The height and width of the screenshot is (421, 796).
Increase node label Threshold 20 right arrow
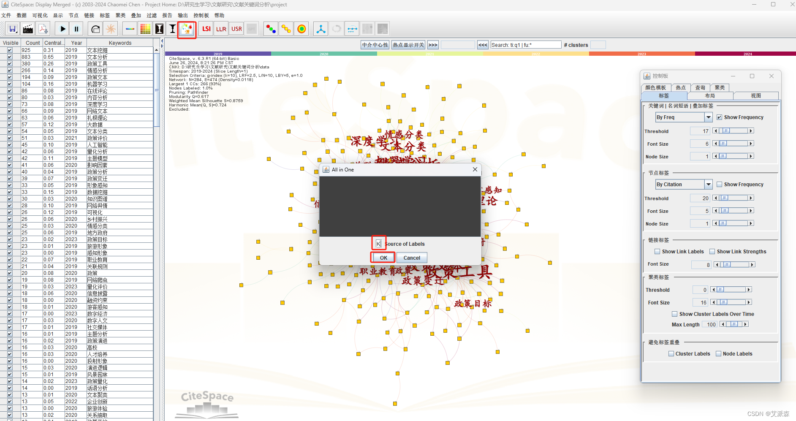[751, 198]
